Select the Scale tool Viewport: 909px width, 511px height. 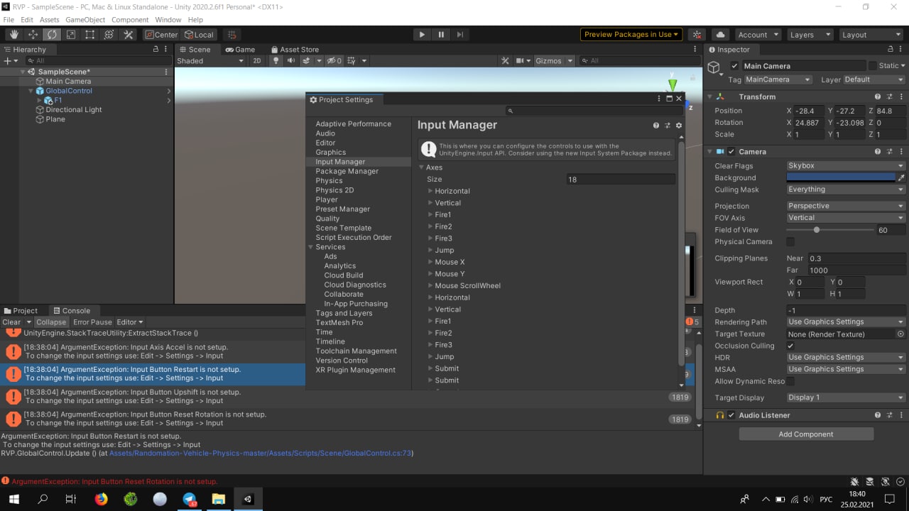pos(71,34)
